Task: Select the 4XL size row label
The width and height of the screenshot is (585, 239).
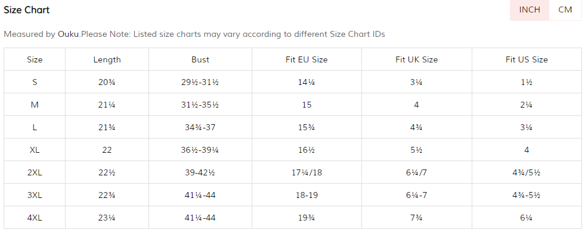Action: coord(35,218)
